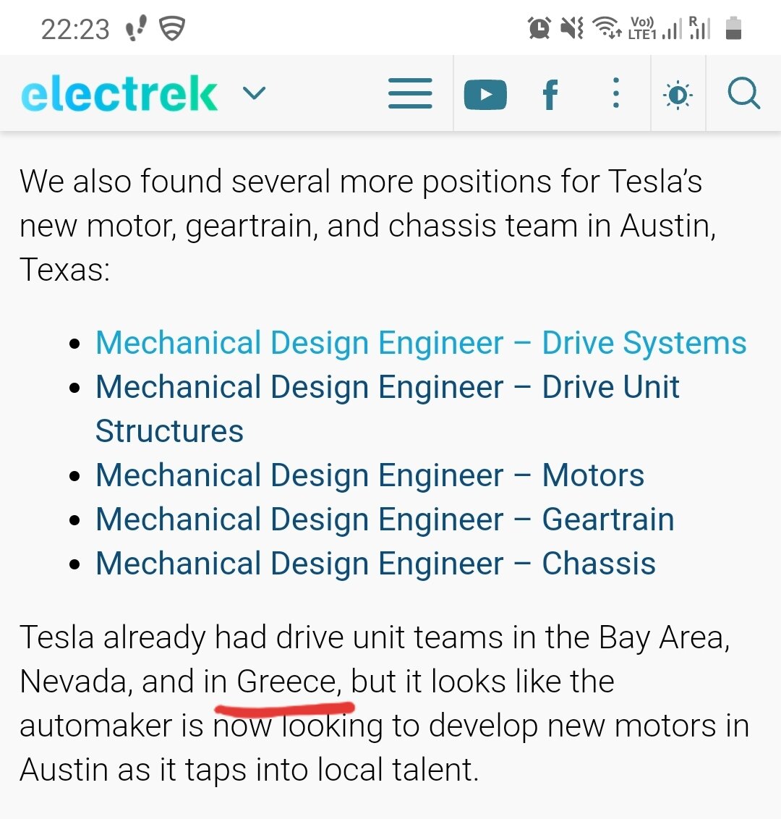Expand the dropdown chevron beside electrek logo
The image size is (781, 819).
pyautogui.click(x=255, y=93)
